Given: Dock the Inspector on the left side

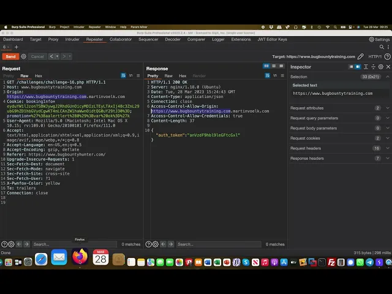Looking at the screenshot, I should [351, 67].
